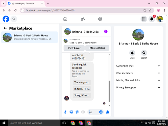This screenshot has width=168, height=126.
Task: Click the large house thumbnail in info panel
Action: pos(138,35)
